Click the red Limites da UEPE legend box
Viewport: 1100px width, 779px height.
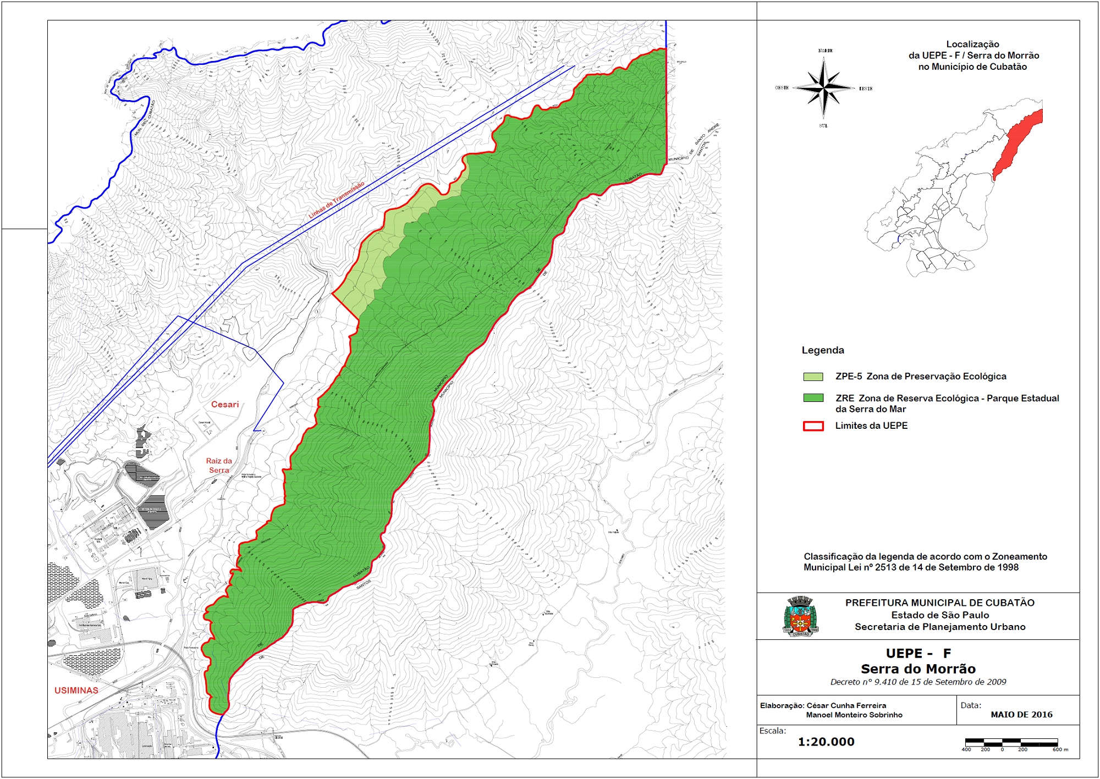click(x=813, y=426)
